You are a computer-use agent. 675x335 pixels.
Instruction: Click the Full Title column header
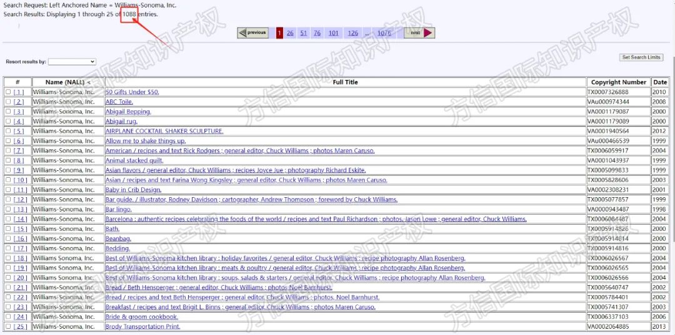click(345, 82)
